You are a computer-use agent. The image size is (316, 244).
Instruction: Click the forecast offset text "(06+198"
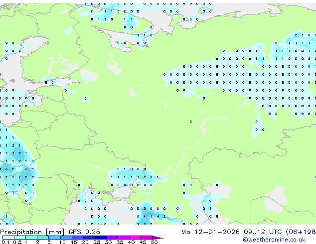tap(301, 232)
